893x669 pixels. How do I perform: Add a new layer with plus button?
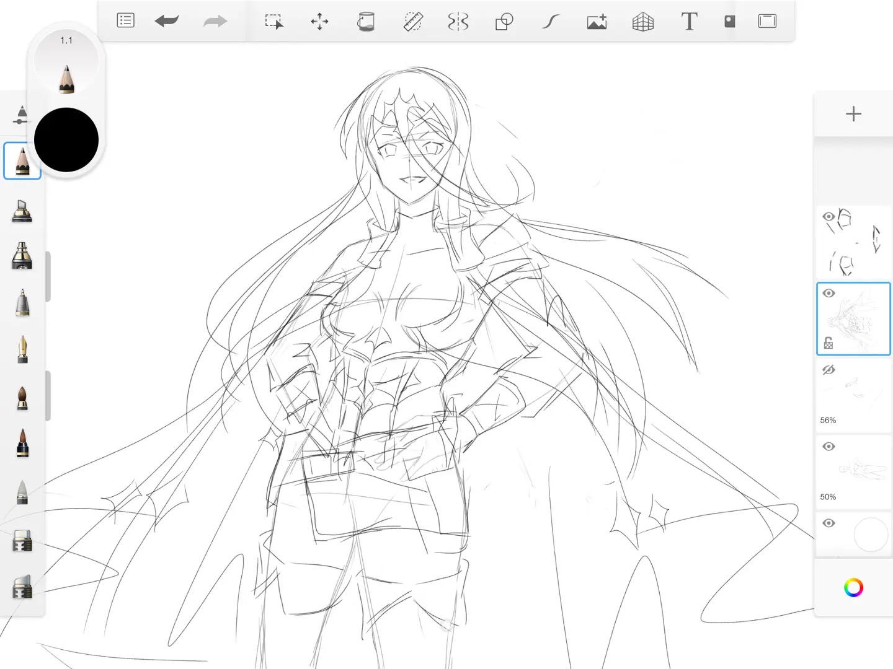tap(853, 114)
